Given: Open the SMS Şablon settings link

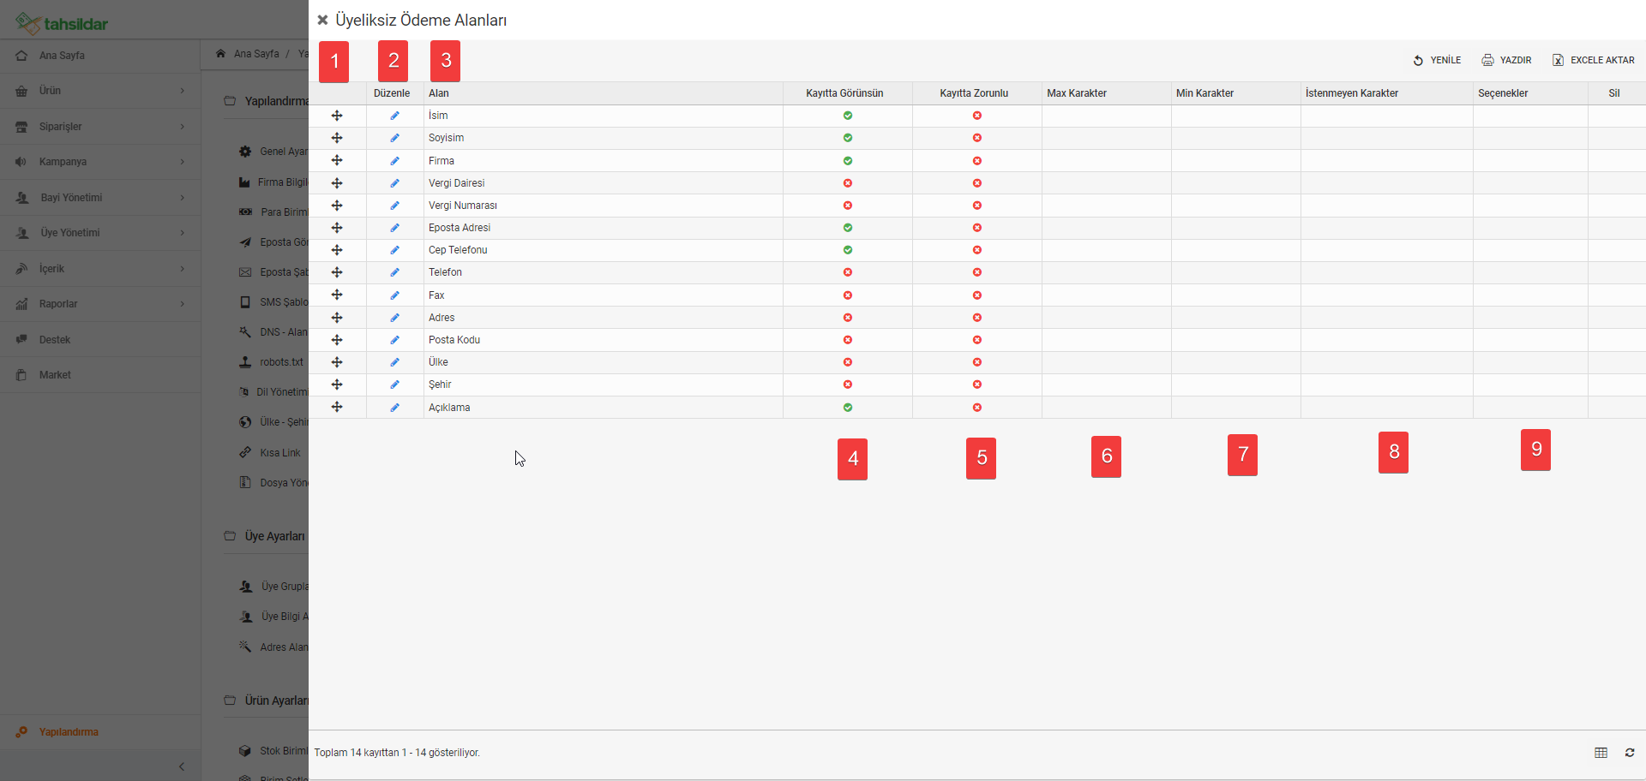Looking at the screenshot, I should [284, 302].
